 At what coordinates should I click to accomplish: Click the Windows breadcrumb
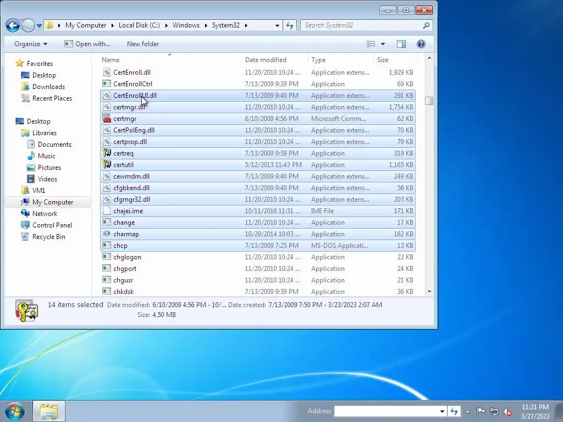[186, 25]
